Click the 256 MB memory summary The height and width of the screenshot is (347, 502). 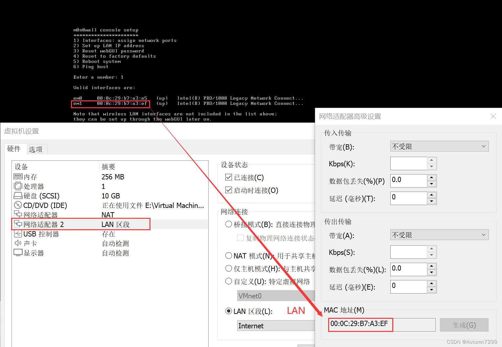click(x=113, y=177)
